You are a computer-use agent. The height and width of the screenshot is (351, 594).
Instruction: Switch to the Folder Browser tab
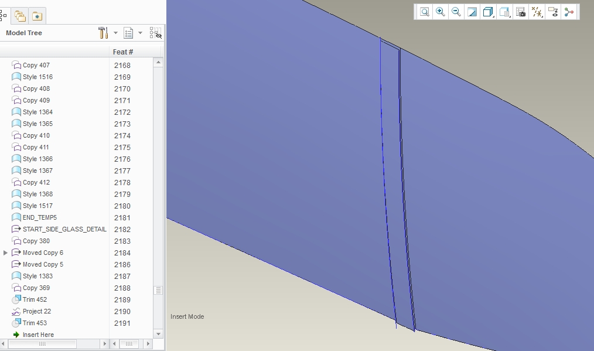point(20,16)
